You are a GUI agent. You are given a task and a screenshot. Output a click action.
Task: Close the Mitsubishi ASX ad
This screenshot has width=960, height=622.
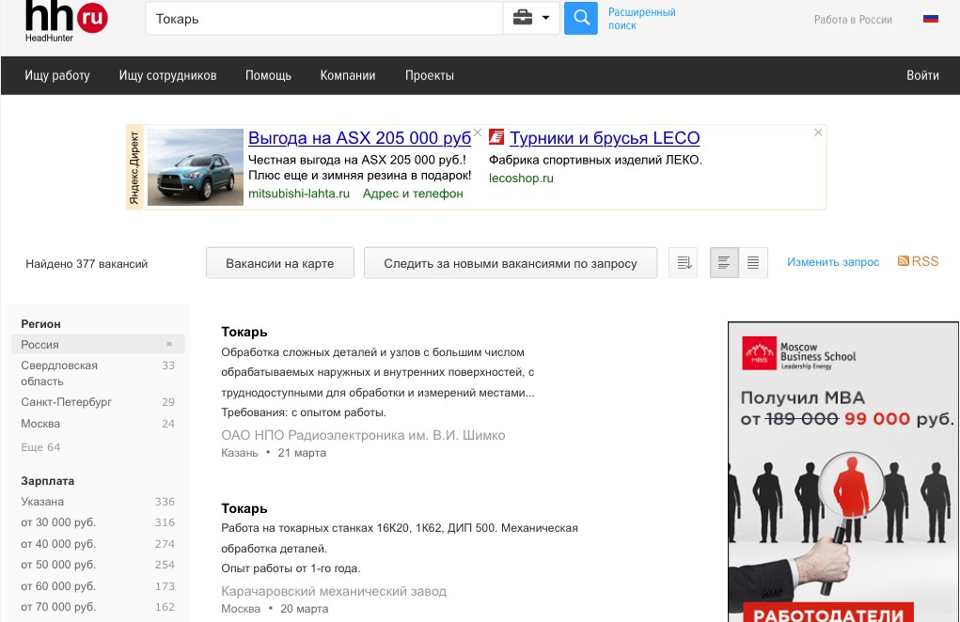(478, 133)
